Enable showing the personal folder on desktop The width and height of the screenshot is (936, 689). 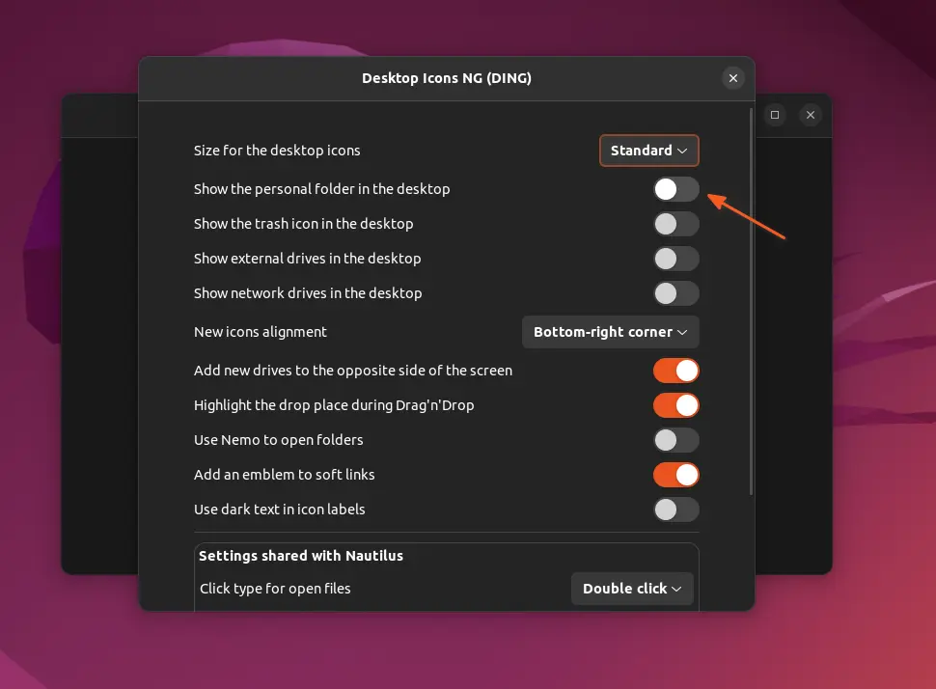click(675, 189)
